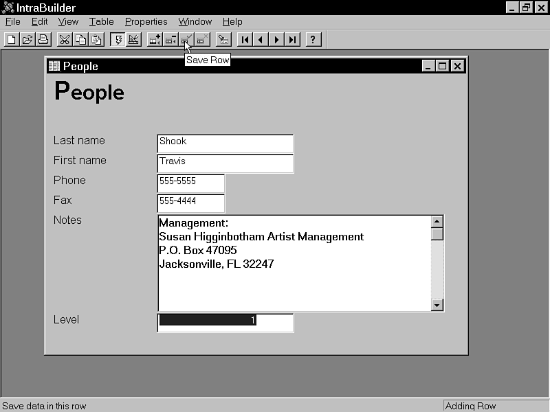Image resolution: width=550 pixels, height=412 pixels.
Task: Navigate to the last record
Action: click(x=291, y=39)
